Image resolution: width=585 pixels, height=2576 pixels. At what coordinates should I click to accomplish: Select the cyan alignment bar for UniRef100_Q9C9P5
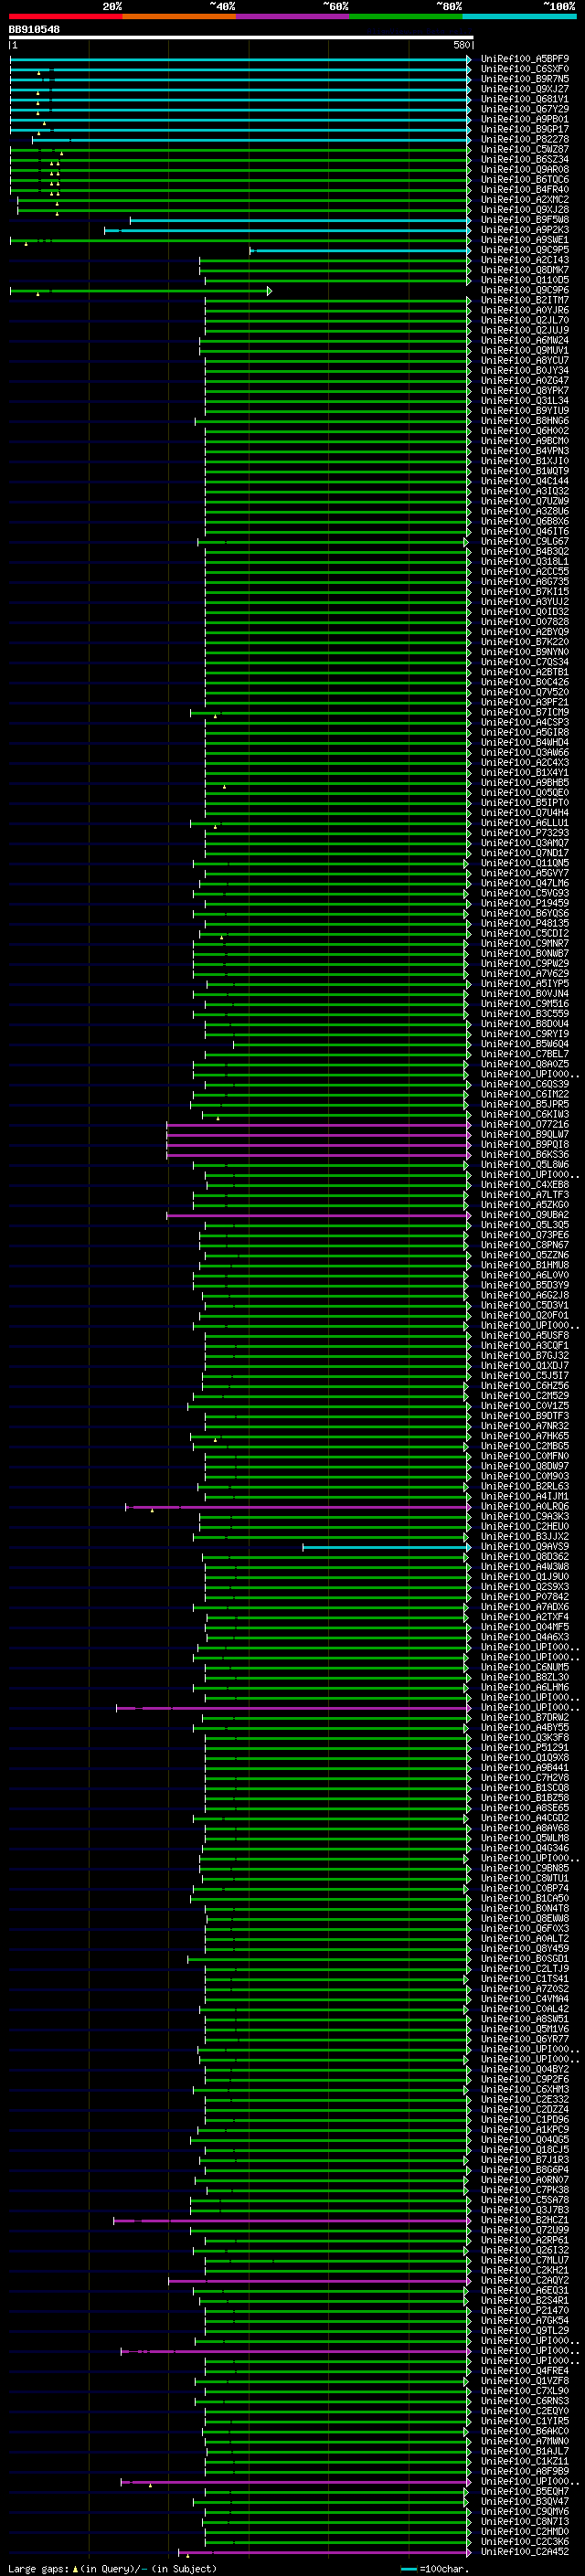point(360,250)
